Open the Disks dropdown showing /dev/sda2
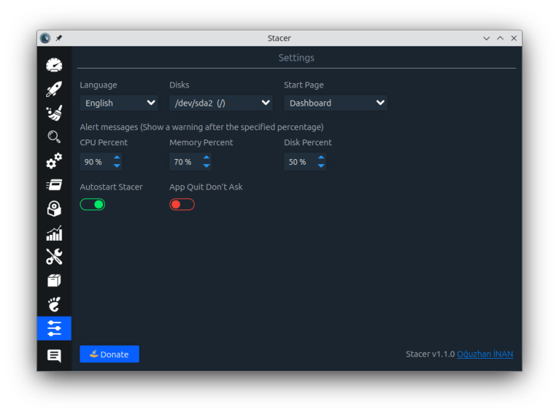This screenshot has width=559, height=415. (x=221, y=103)
